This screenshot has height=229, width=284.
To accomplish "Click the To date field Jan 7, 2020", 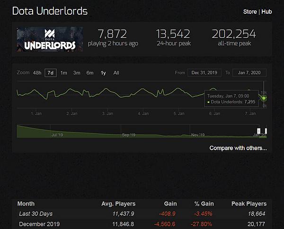I will (249, 73).
